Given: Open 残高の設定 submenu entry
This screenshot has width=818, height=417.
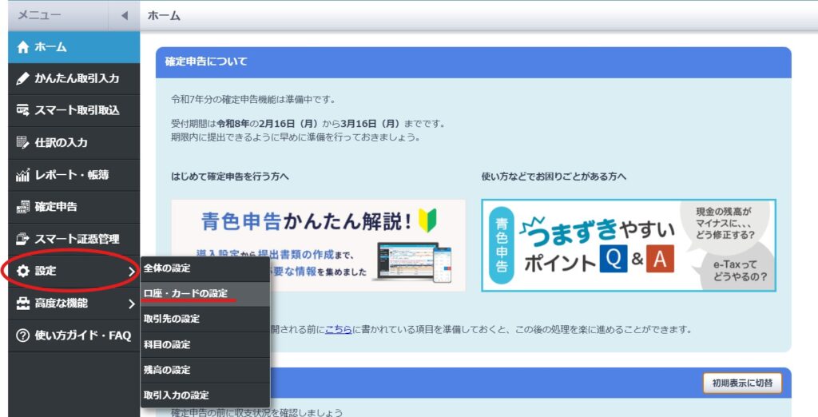Looking at the screenshot, I should pos(167,370).
